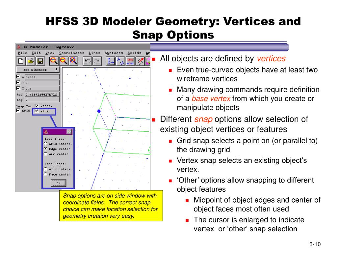337x253 pixels.
Task: Open the Edit menu
Action: [36, 53]
